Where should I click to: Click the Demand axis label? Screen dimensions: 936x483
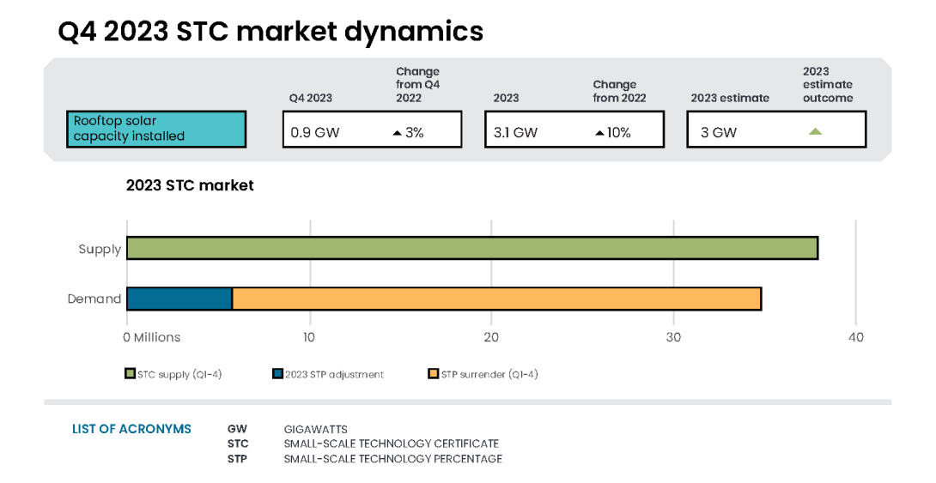point(94,299)
